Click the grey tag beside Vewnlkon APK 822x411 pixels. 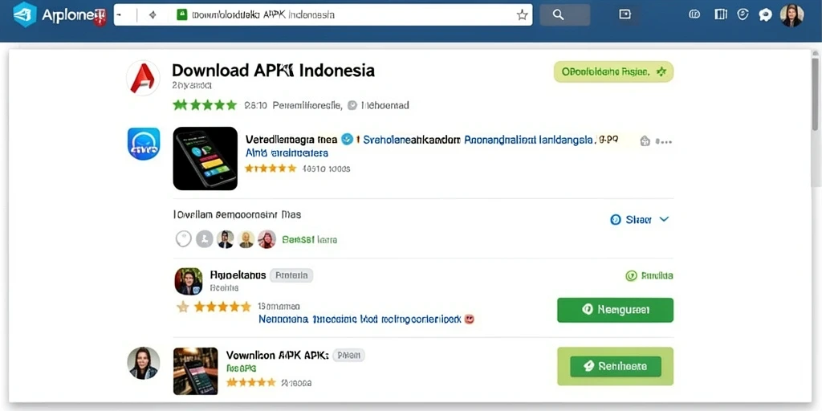(x=348, y=356)
